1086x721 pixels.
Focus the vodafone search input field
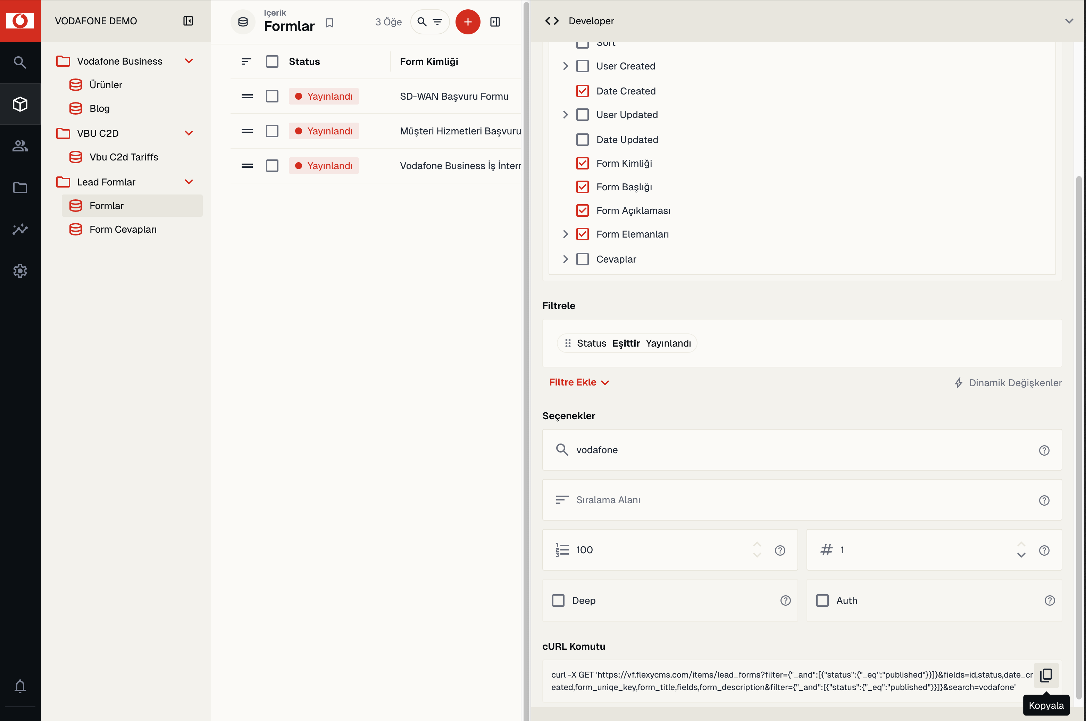pyautogui.click(x=802, y=450)
